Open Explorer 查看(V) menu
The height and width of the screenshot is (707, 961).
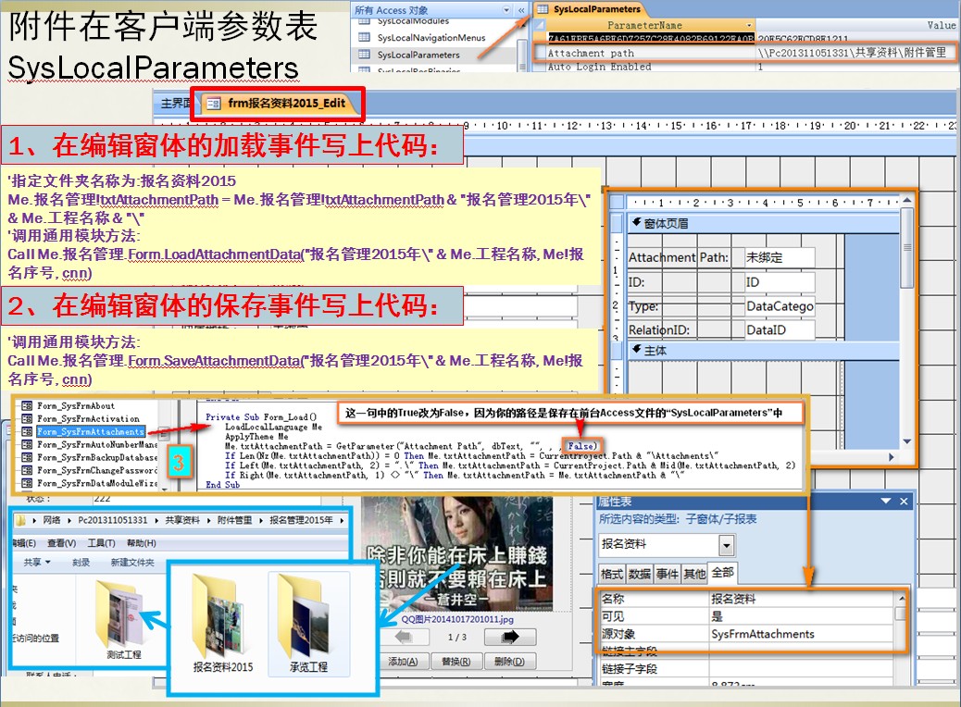(62, 543)
